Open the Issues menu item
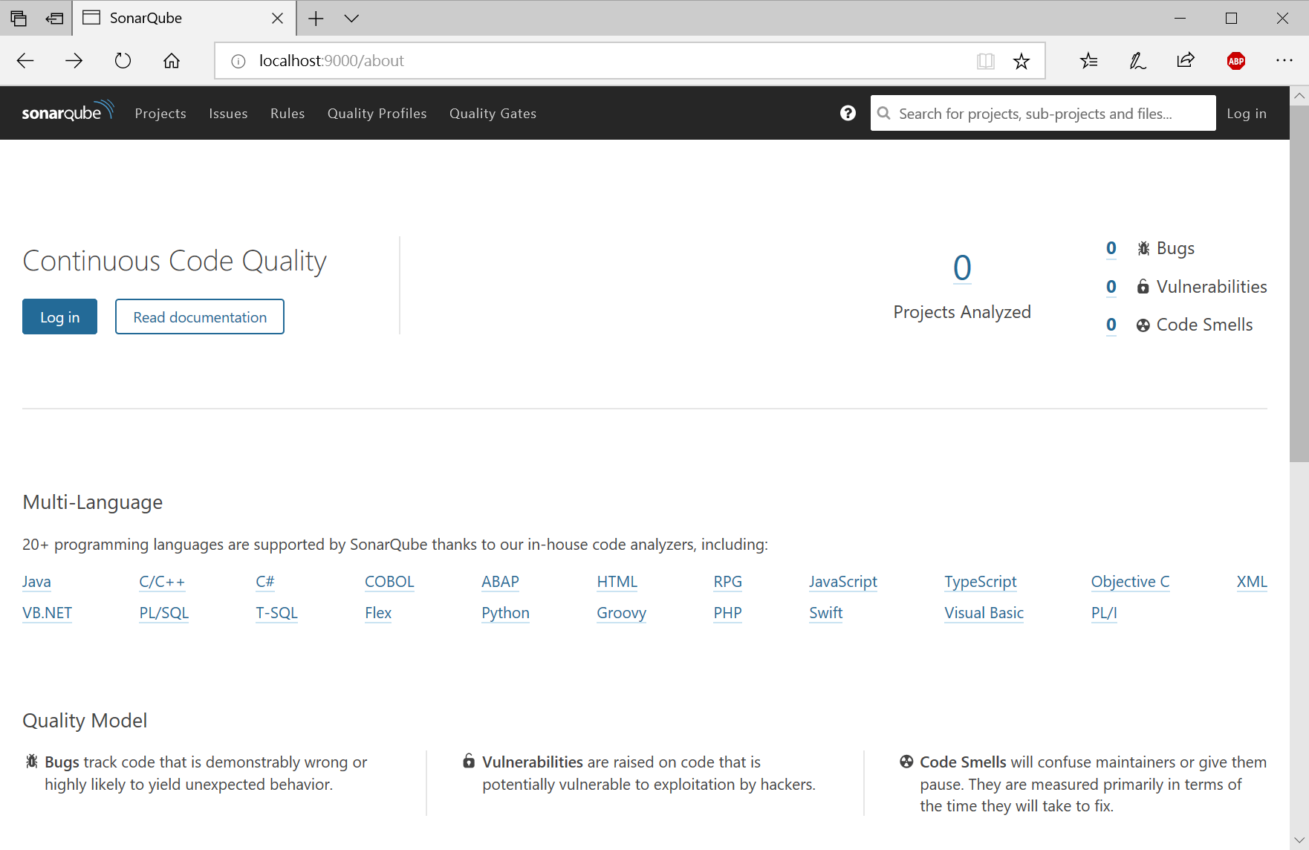 [228, 113]
